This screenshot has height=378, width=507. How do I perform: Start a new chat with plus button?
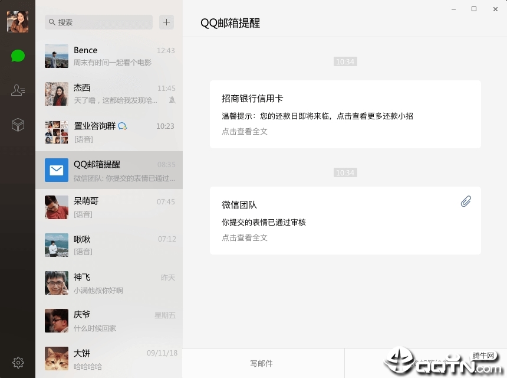click(166, 22)
